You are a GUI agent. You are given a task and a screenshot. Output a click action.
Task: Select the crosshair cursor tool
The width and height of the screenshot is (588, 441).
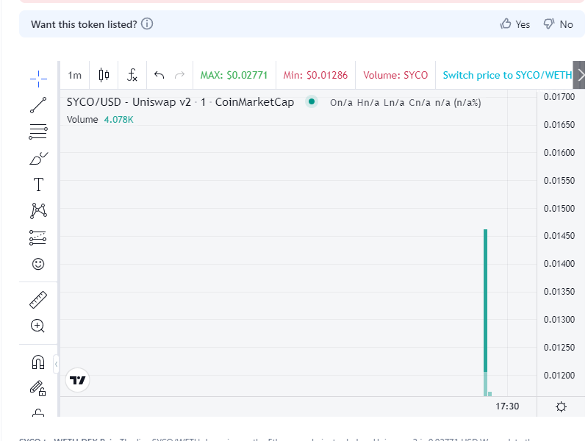37,78
